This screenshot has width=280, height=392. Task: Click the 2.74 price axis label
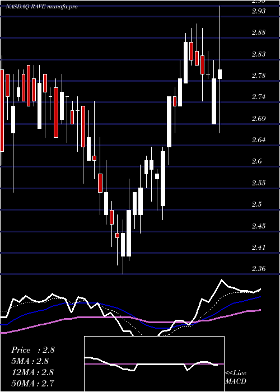(x=259, y=97)
